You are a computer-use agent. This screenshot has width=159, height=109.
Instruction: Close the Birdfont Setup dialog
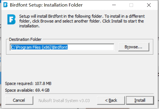tap(149, 5)
